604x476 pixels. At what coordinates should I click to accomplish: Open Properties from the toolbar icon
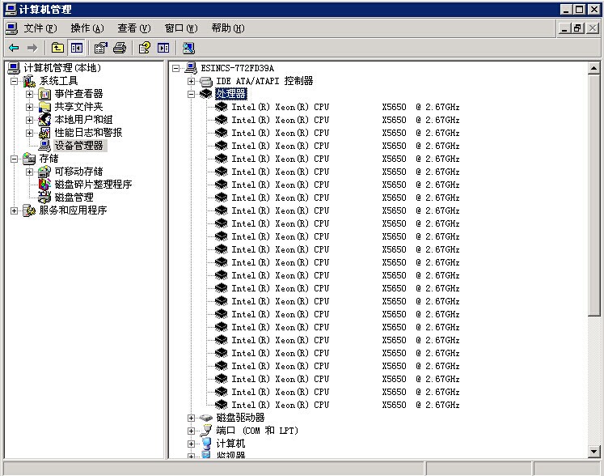(x=100, y=48)
